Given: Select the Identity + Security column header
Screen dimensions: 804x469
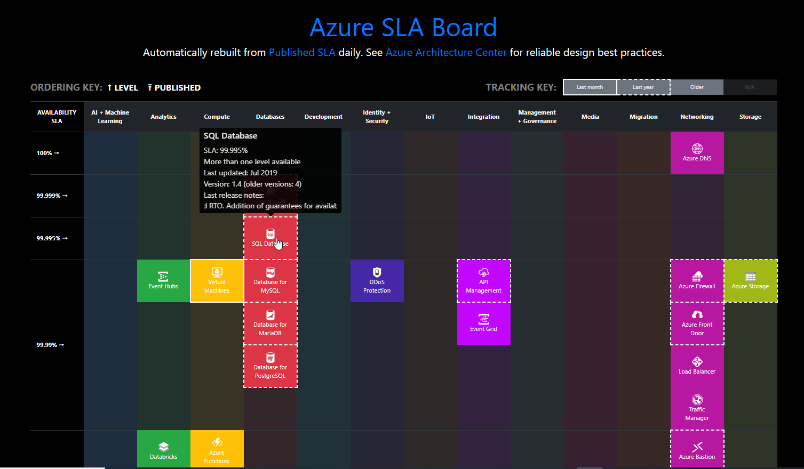Looking at the screenshot, I should 377,117.
